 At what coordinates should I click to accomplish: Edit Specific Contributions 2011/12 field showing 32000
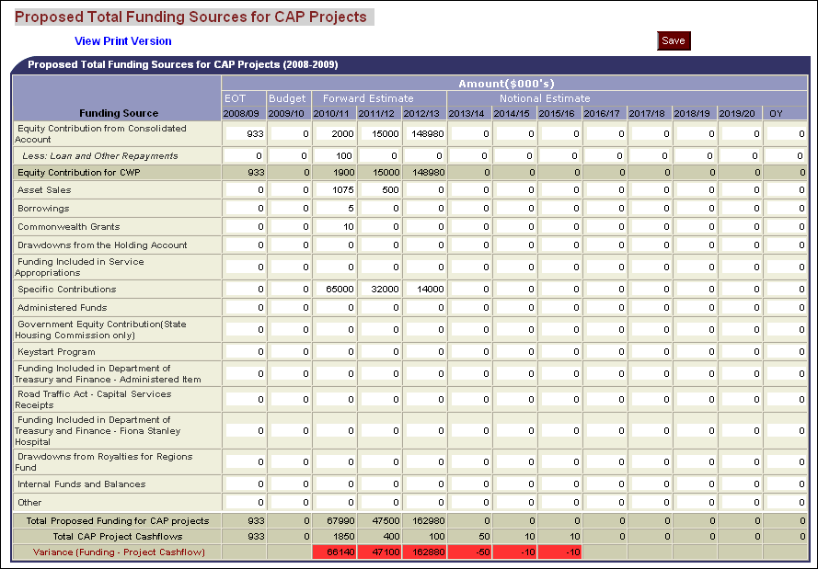click(x=379, y=290)
